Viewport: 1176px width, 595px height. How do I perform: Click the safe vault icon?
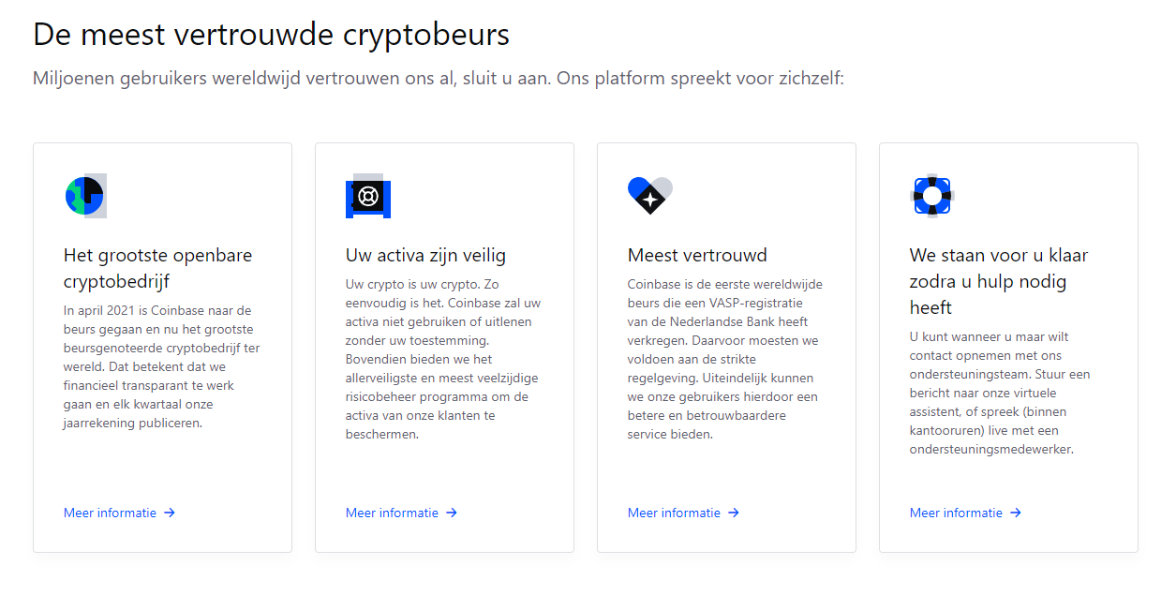coord(367,197)
